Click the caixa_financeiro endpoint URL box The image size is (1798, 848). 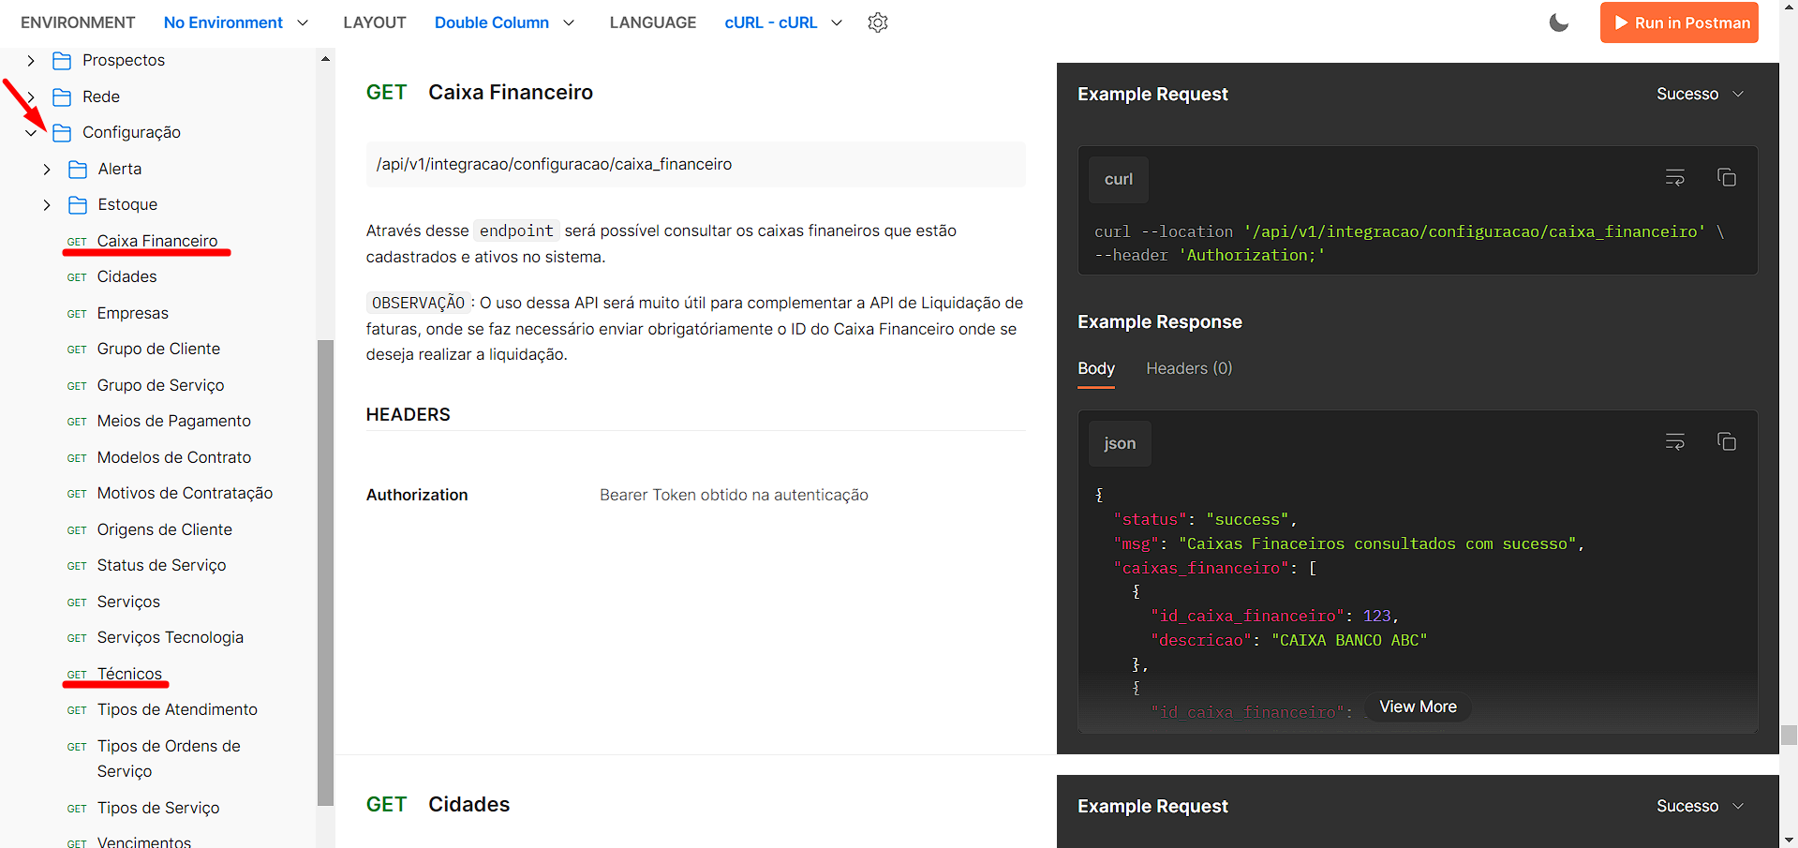[x=695, y=164]
